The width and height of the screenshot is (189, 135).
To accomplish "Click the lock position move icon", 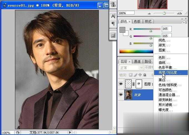I will pyautogui.click(x=140, y=75).
